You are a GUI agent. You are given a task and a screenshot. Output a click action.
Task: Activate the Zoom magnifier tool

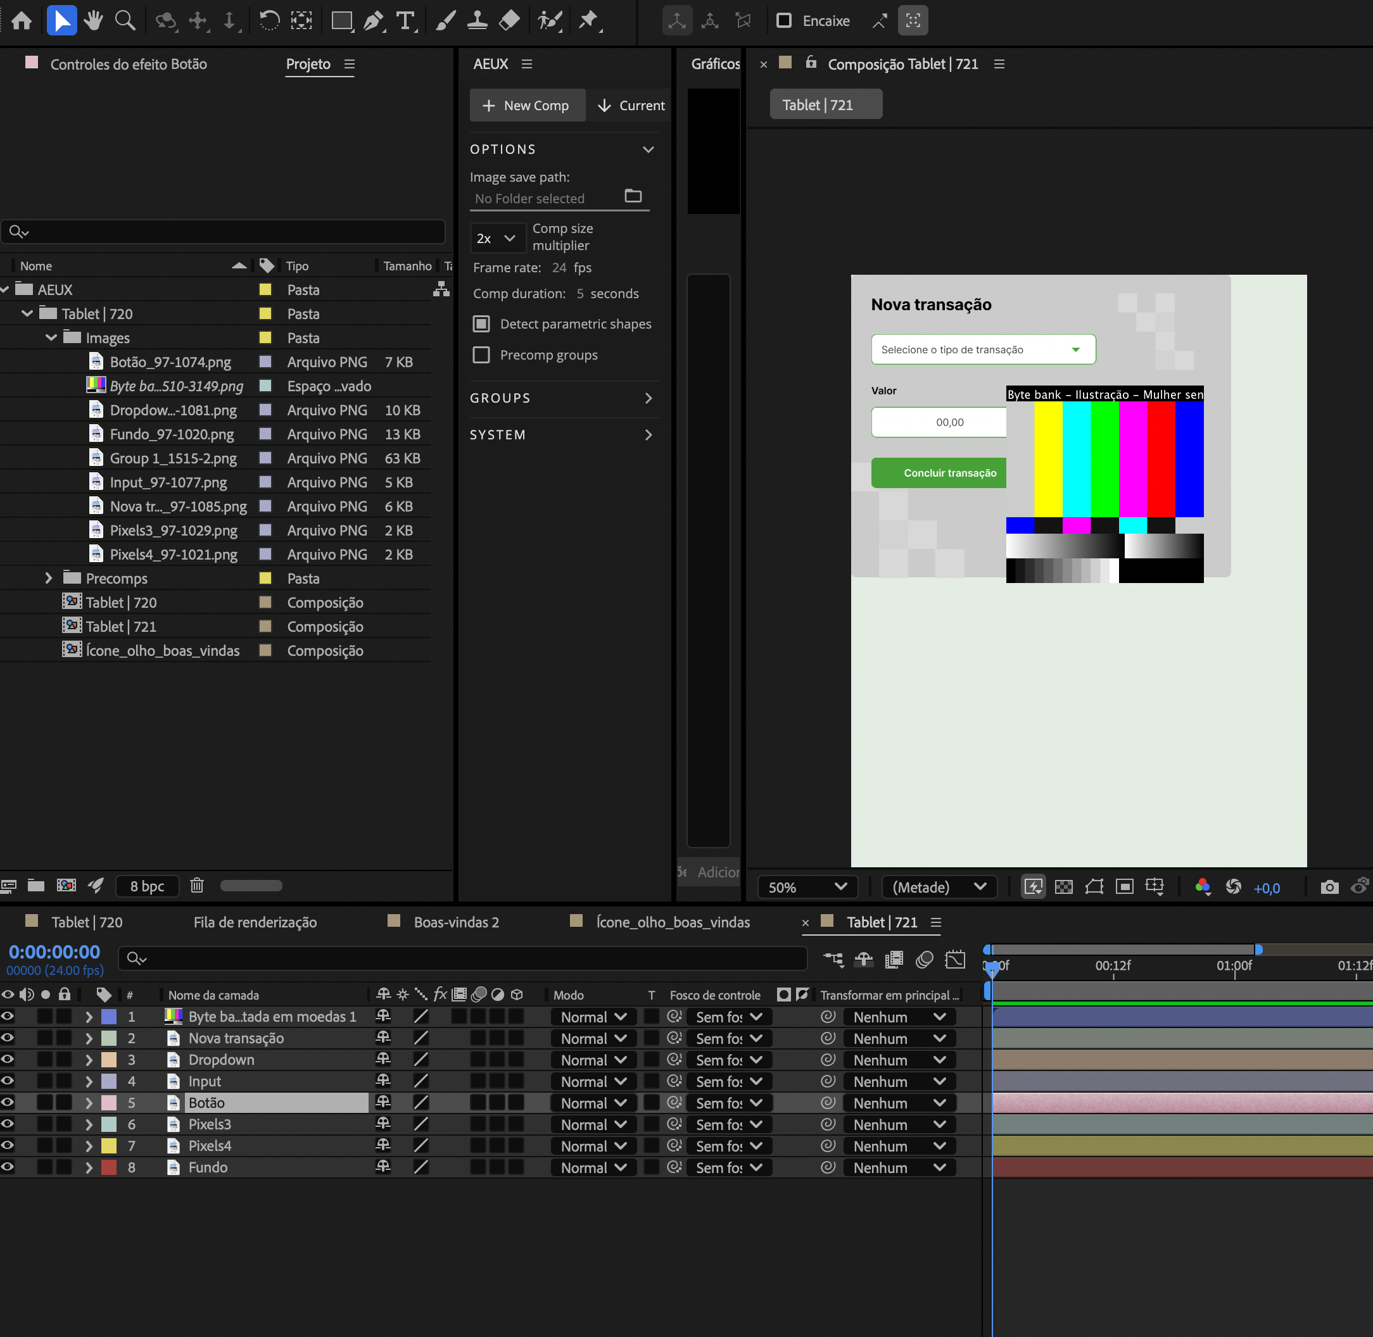tap(125, 21)
